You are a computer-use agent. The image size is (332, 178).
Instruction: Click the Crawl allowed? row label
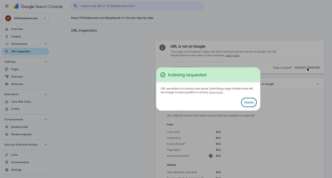click(x=176, y=144)
